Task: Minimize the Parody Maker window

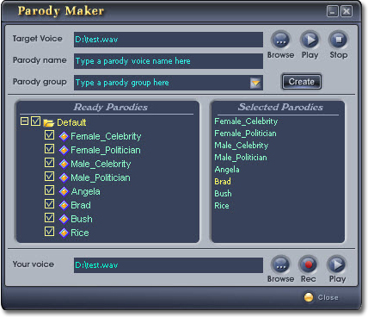Action: [333, 11]
